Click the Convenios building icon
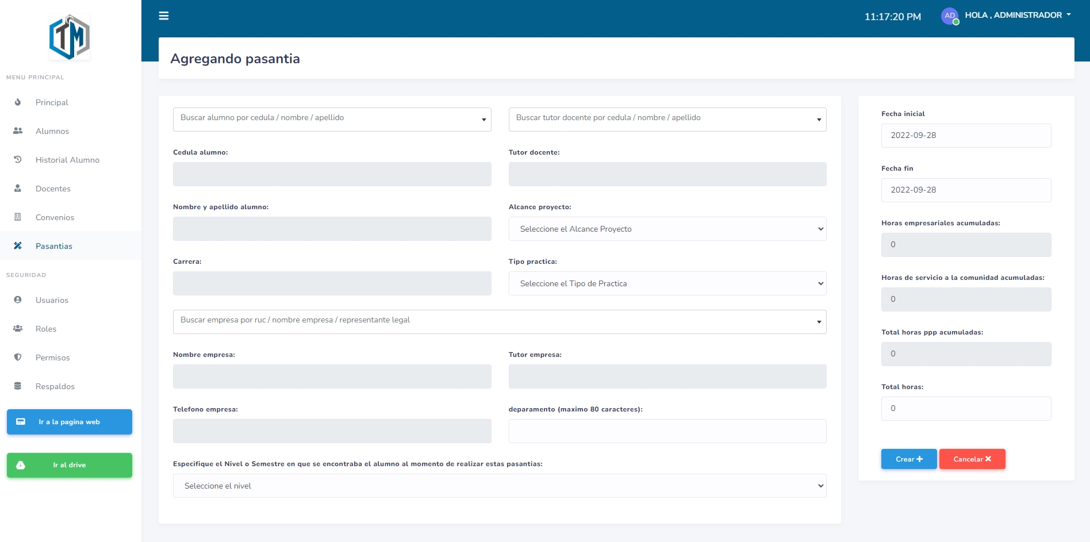1090x542 pixels. pyautogui.click(x=18, y=217)
